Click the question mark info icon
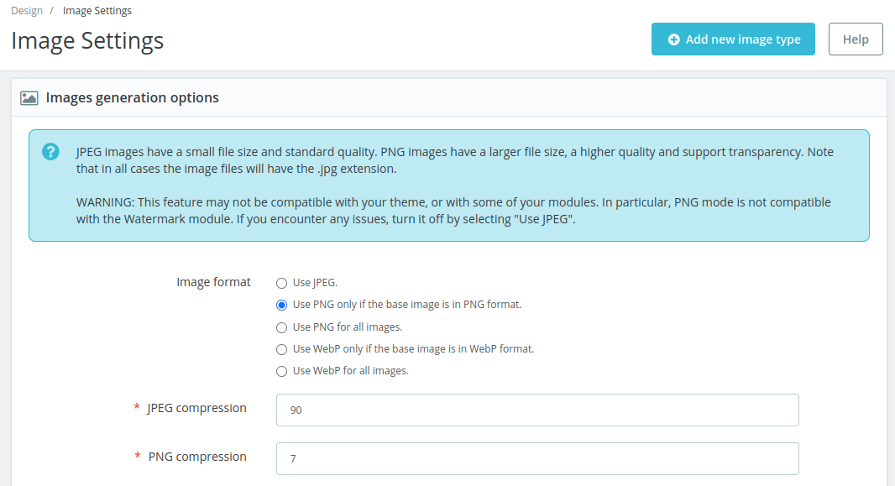The width and height of the screenshot is (895, 486). pyautogui.click(x=50, y=152)
